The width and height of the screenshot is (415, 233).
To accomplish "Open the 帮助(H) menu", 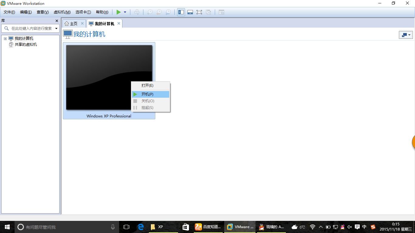I will pyautogui.click(x=102, y=12).
